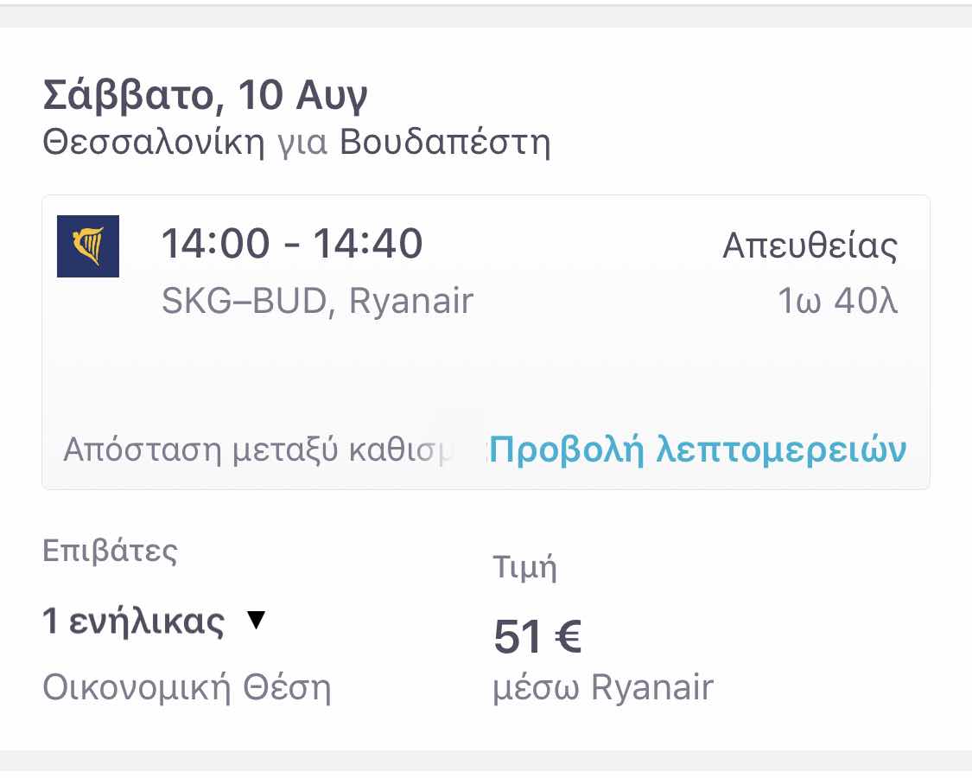Expand the passengers dropdown arrow
972x778 pixels.
pyautogui.click(x=256, y=620)
